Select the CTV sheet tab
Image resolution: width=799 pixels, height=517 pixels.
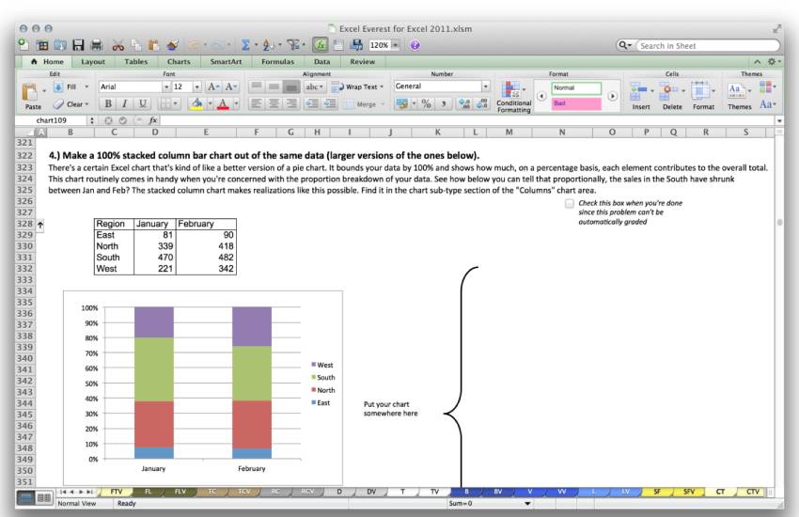coord(753,492)
